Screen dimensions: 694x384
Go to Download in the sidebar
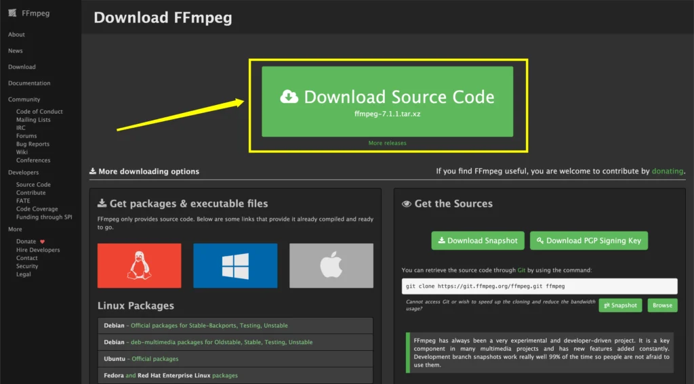(22, 67)
